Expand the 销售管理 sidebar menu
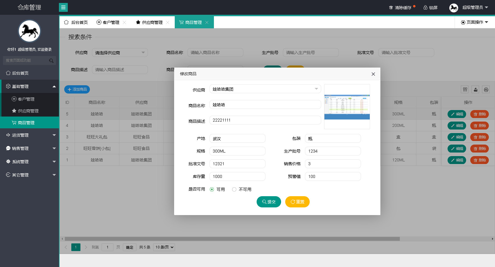Image resolution: width=495 pixels, height=267 pixels. 29,148
